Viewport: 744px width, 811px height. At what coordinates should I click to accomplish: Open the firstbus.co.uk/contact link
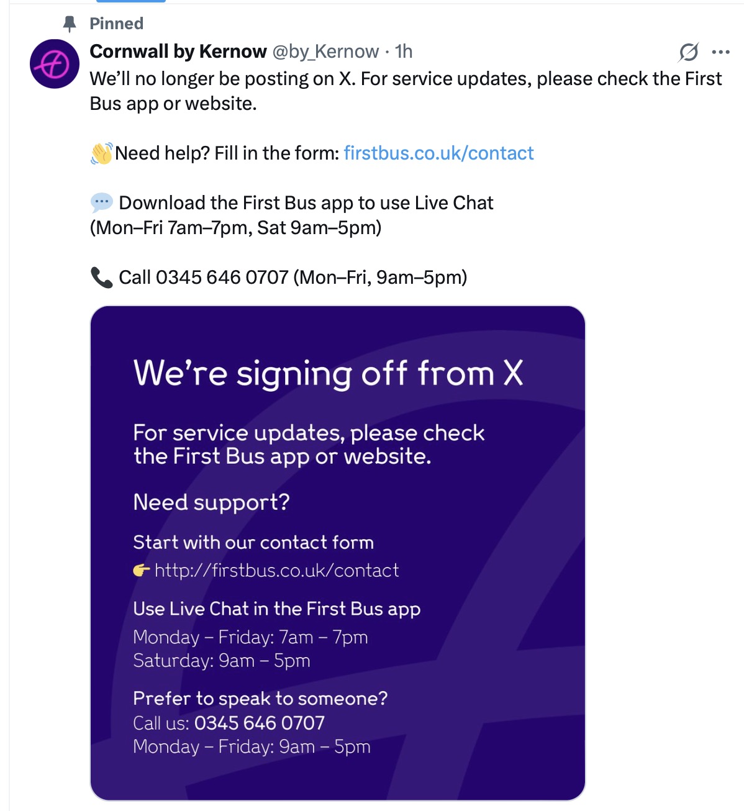click(x=438, y=153)
